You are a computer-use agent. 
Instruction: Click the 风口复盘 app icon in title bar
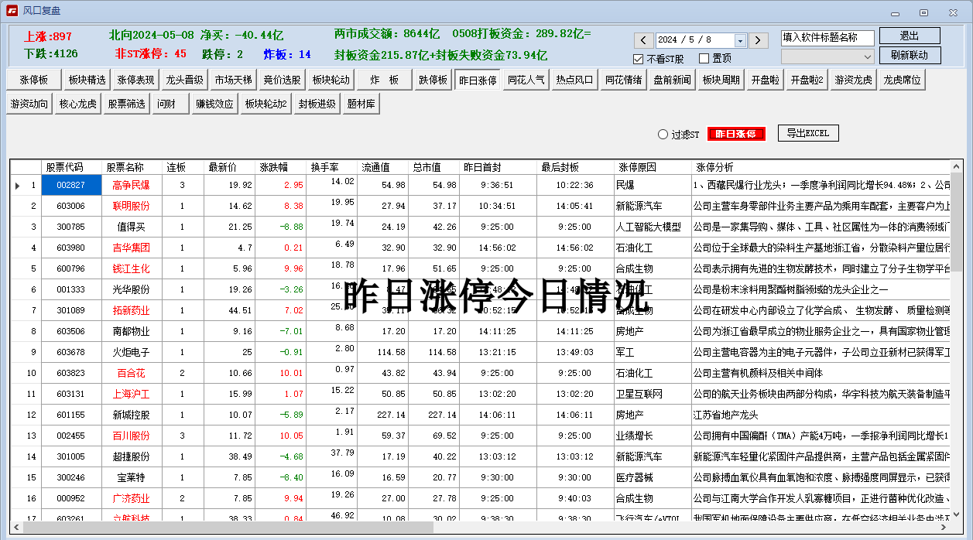point(12,11)
